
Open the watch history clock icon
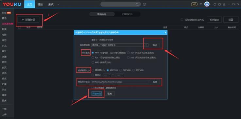tap(144, 4)
